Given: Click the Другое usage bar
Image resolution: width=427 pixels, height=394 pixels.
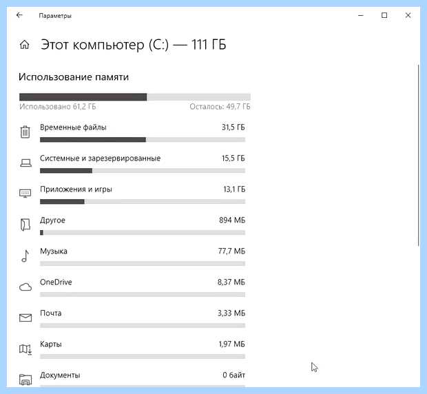Looking at the screenshot, I should 143,233.
